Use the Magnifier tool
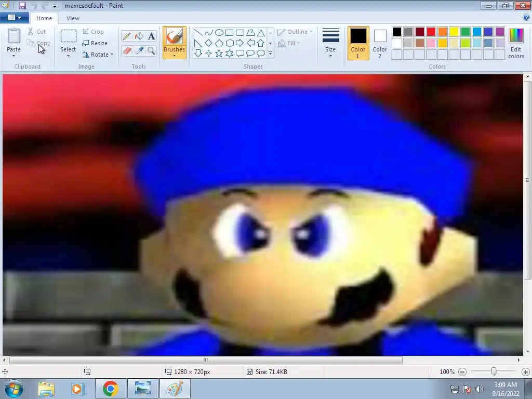The height and width of the screenshot is (399, 532). point(151,50)
